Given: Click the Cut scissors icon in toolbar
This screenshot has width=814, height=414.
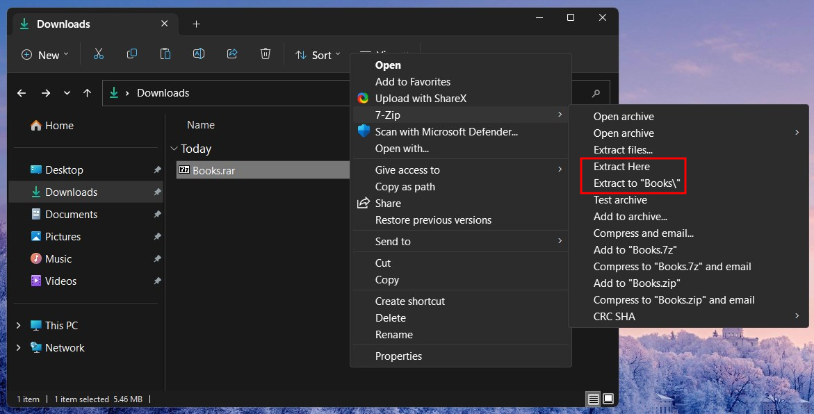Looking at the screenshot, I should tap(99, 54).
